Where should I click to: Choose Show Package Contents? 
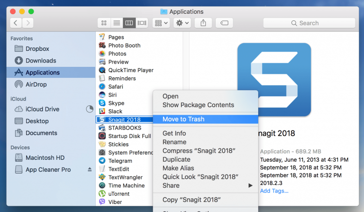(x=205, y=105)
